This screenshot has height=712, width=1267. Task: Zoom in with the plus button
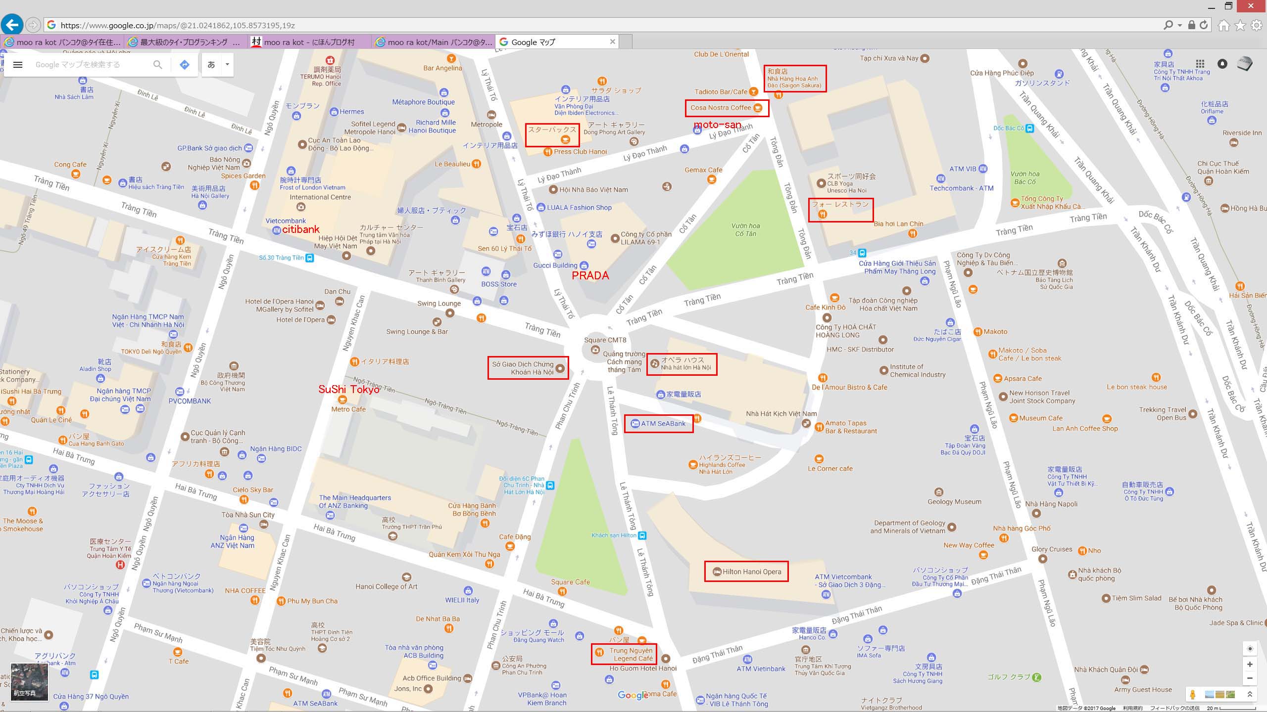point(1250,664)
